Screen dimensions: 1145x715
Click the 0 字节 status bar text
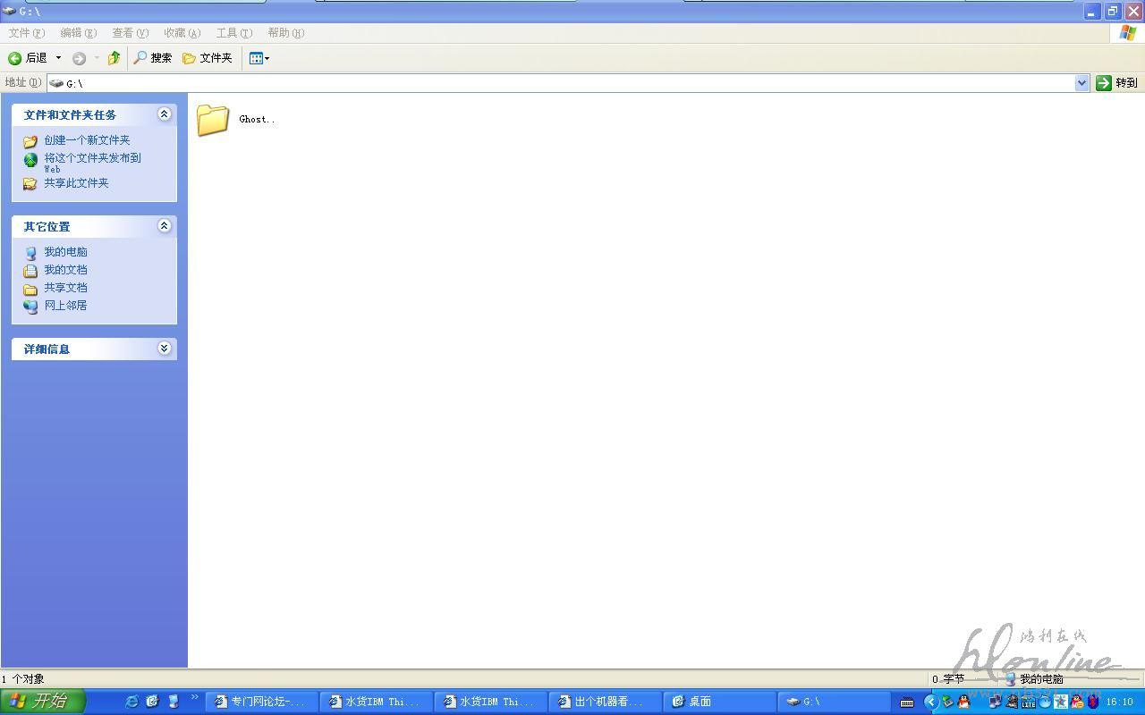(948, 679)
